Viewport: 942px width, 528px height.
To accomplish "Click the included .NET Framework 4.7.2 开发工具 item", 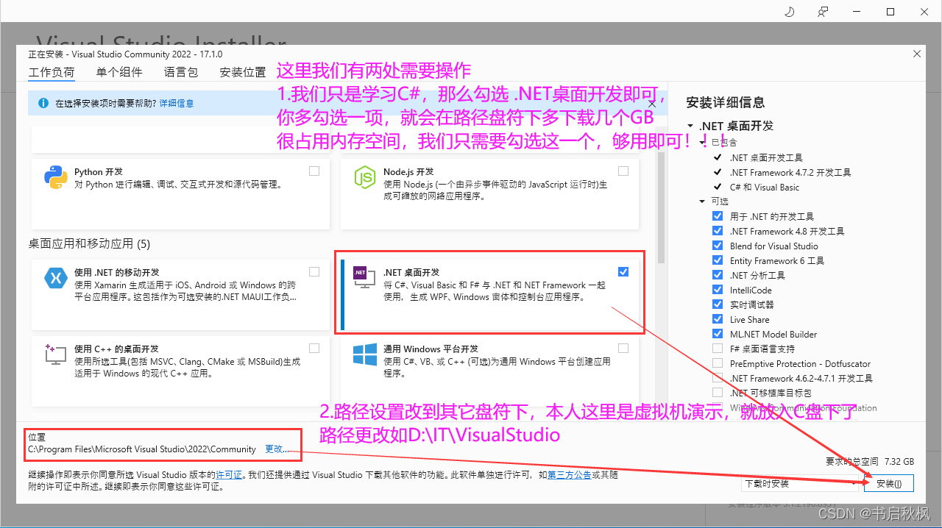I will (x=790, y=172).
